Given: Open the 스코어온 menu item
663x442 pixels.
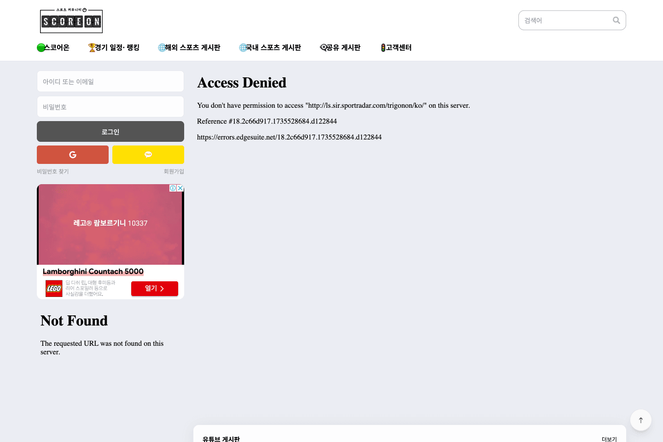Looking at the screenshot, I should click(x=53, y=47).
